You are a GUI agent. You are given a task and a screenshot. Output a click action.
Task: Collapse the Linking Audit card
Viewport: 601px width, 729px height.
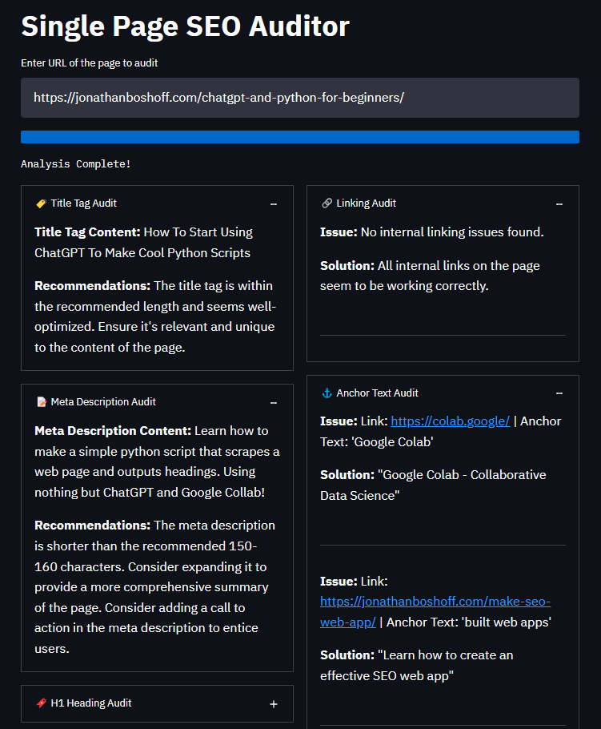click(559, 203)
